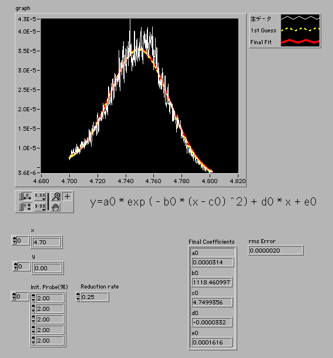Click the yellow 1st Guess legend sample
Image resolution: width=333 pixels, height=358 pixels.
(300, 29)
